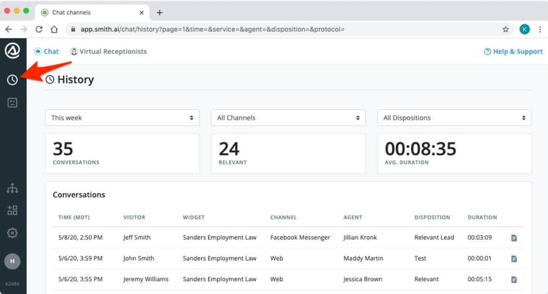Click the WIDGET column header
Viewport: 548px width, 294px height.
pos(194,217)
